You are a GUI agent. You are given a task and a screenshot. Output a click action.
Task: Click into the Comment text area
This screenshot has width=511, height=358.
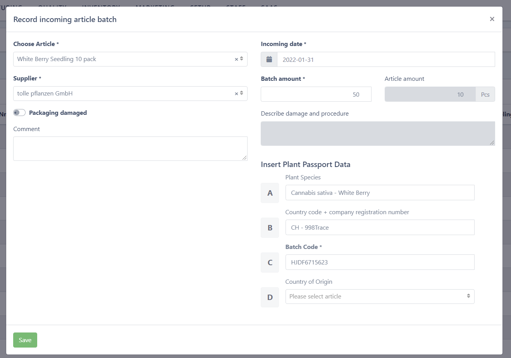tap(130, 148)
